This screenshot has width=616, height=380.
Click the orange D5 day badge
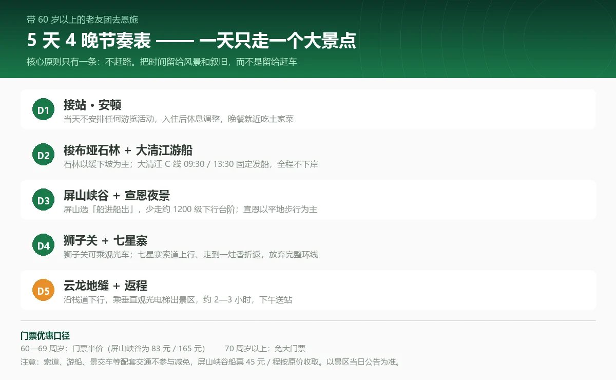point(44,290)
